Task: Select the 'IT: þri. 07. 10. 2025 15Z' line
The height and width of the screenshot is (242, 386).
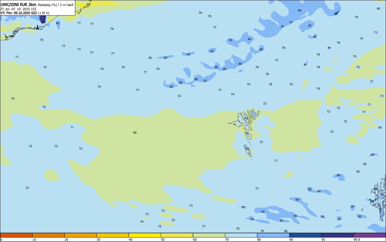Action: [18, 9]
